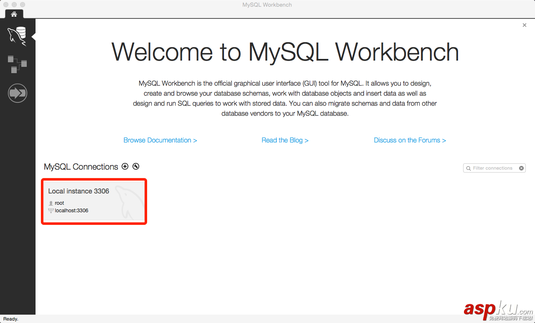Clear the connections filter with the x icon
535x323 pixels.
coord(521,168)
